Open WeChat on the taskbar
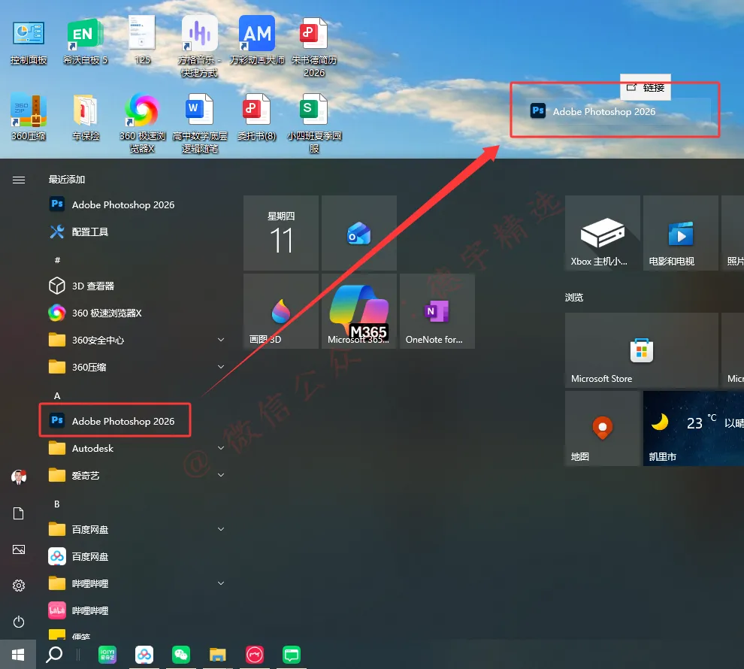Image resolution: width=744 pixels, height=669 pixels. point(181,655)
